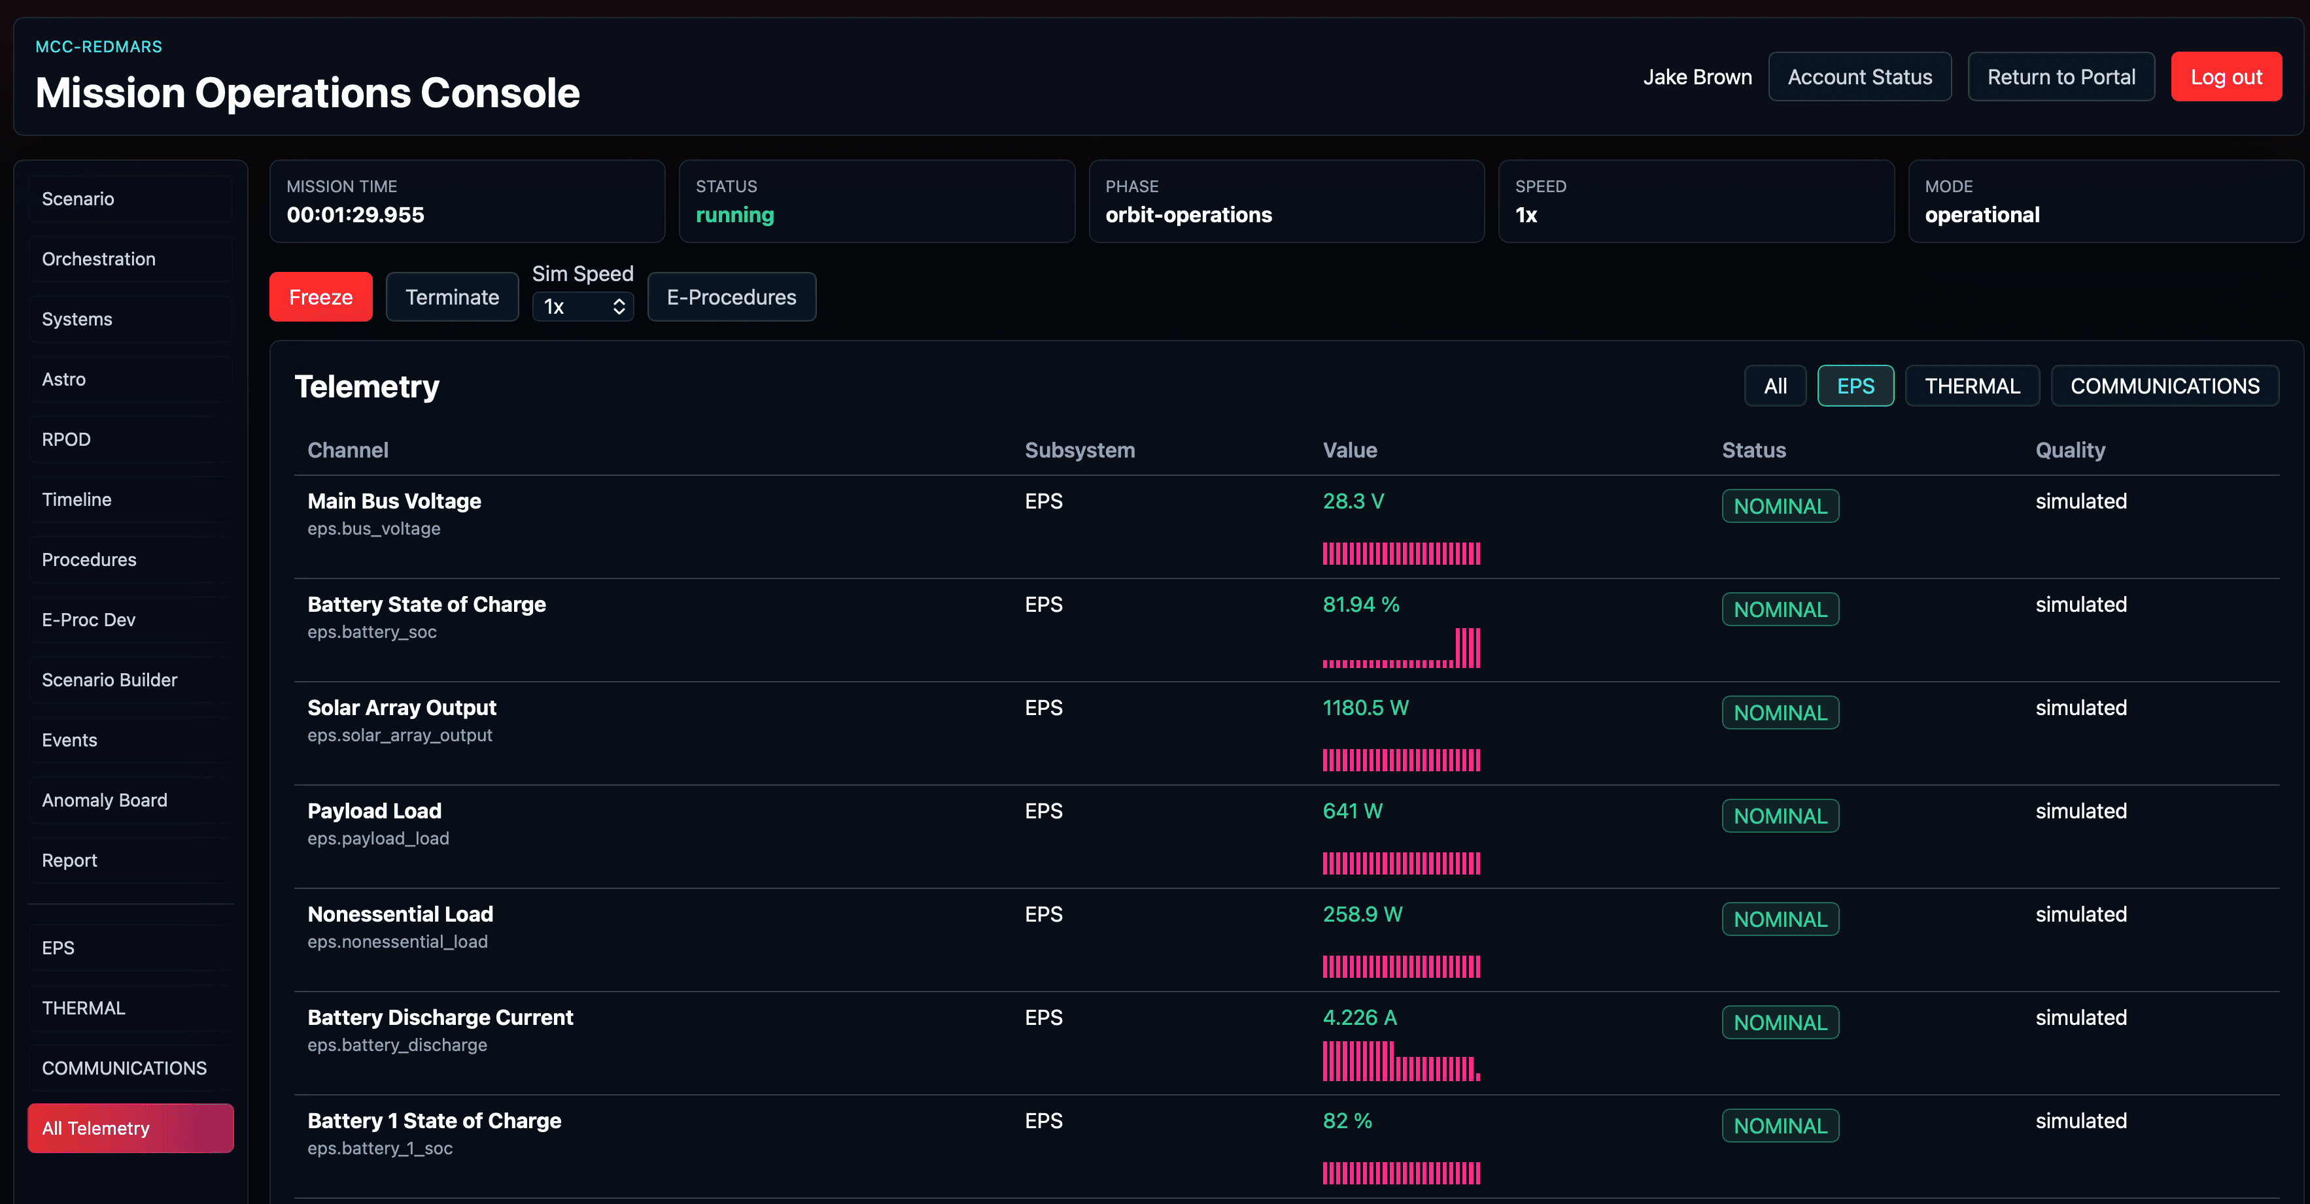Click the 81.94 % value
This screenshot has height=1204, width=2310.
[x=1361, y=604]
